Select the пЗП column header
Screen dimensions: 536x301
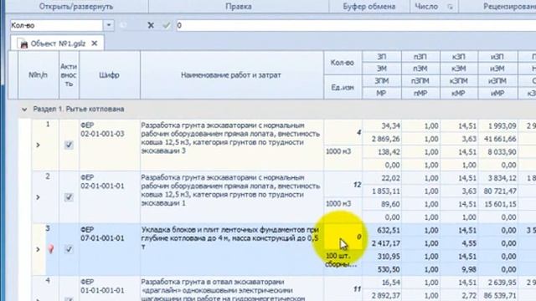tap(420, 57)
